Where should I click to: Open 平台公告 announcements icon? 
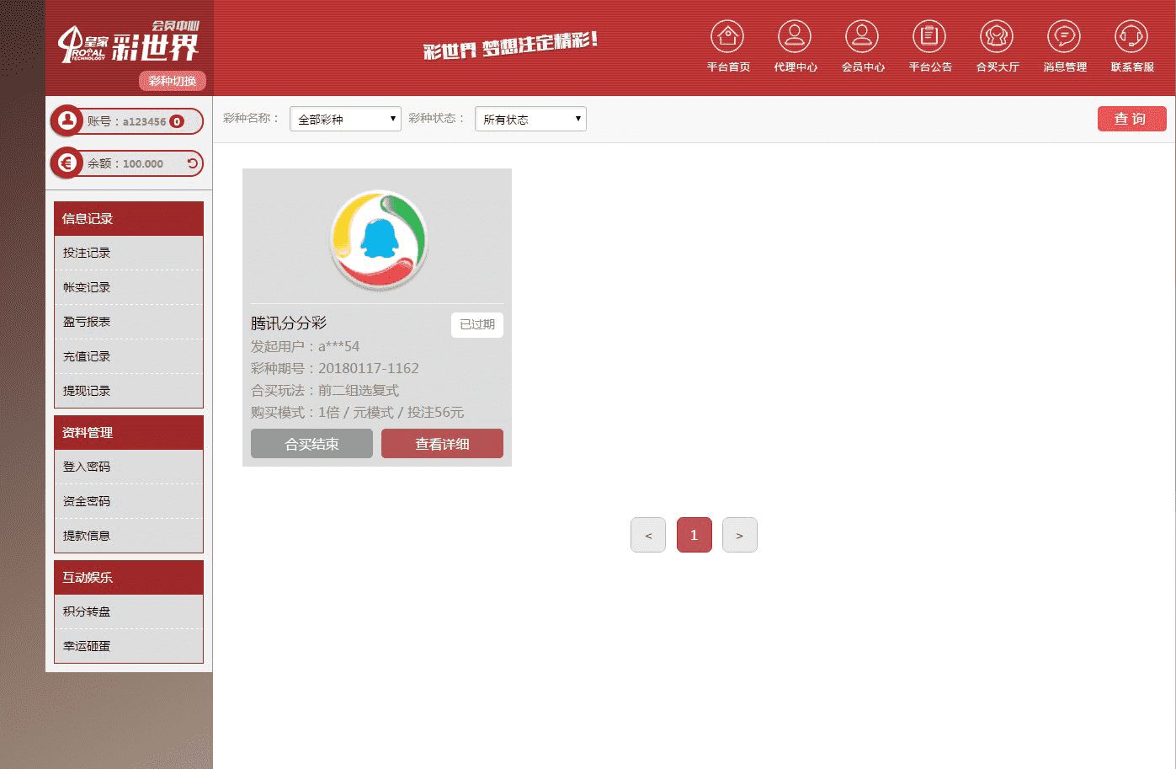(929, 38)
